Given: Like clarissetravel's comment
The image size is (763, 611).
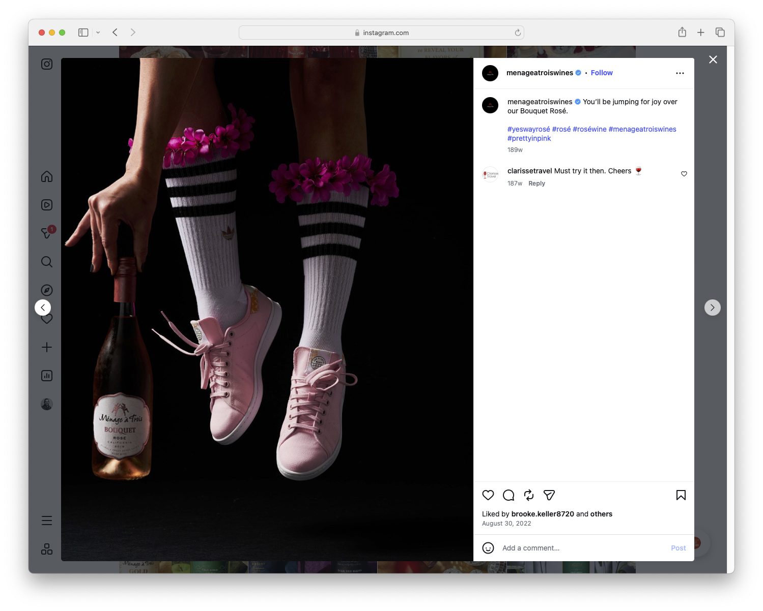Looking at the screenshot, I should click(x=684, y=173).
